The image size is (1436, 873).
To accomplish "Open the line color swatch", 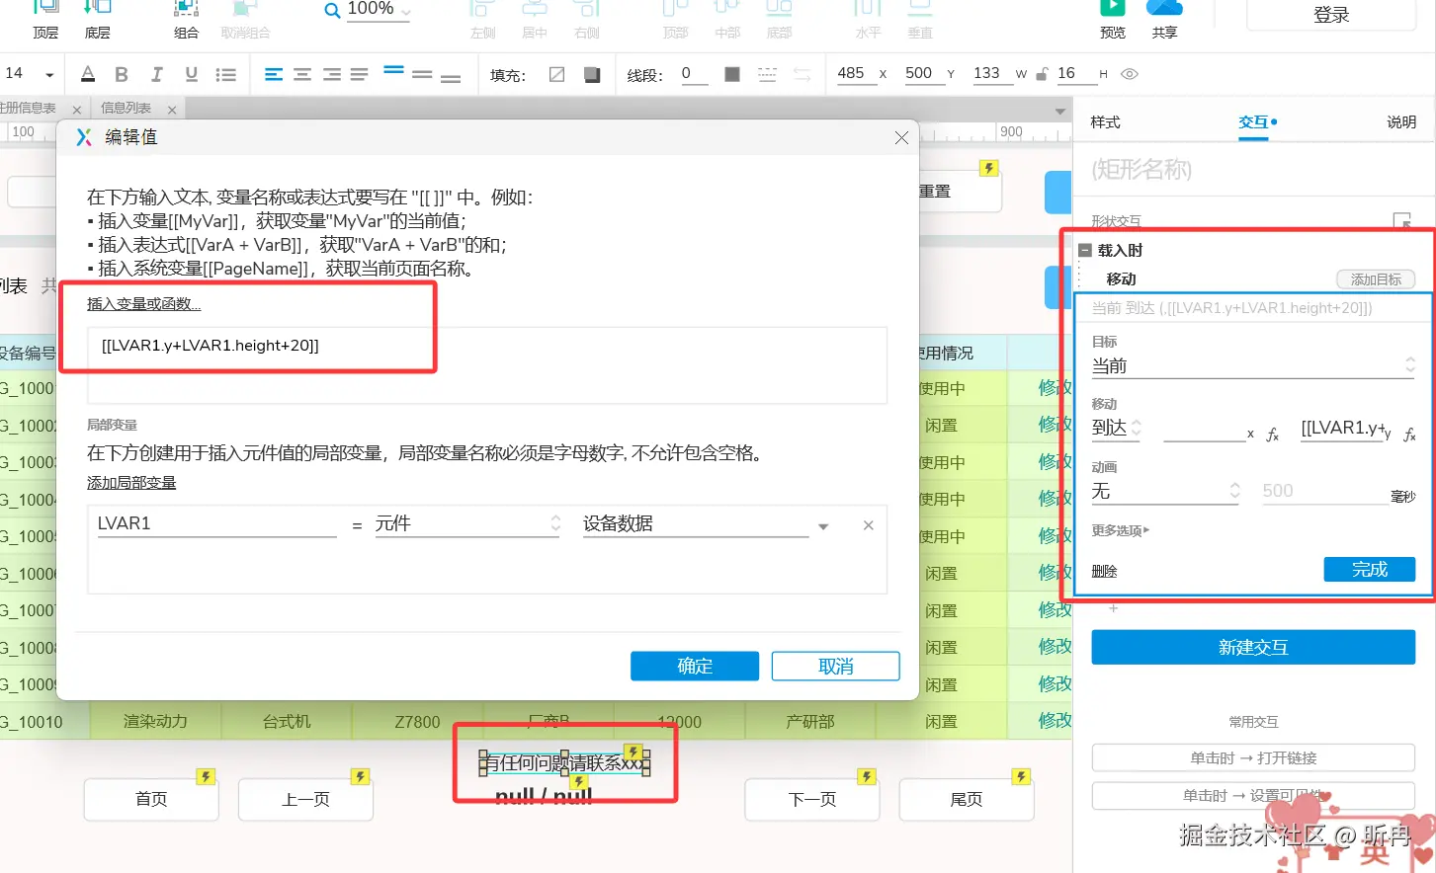I will [732, 75].
